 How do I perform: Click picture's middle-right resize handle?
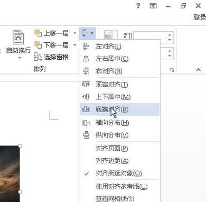pyautogui.click(x=20, y=191)
